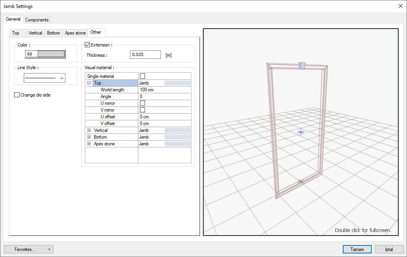Open the Favorites menu button
This screenshot has width=407, height=257.
pos(29,249)
